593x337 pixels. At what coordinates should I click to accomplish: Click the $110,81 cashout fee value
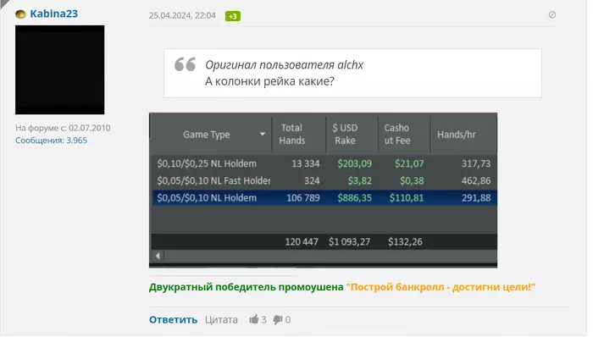click(x=407, y=198)
